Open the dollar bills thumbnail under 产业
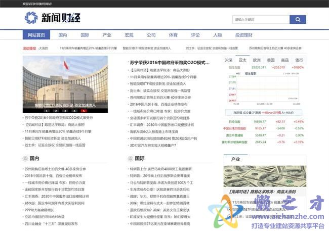Viewport: 329px width, 231px height. [x=265, y=176]
